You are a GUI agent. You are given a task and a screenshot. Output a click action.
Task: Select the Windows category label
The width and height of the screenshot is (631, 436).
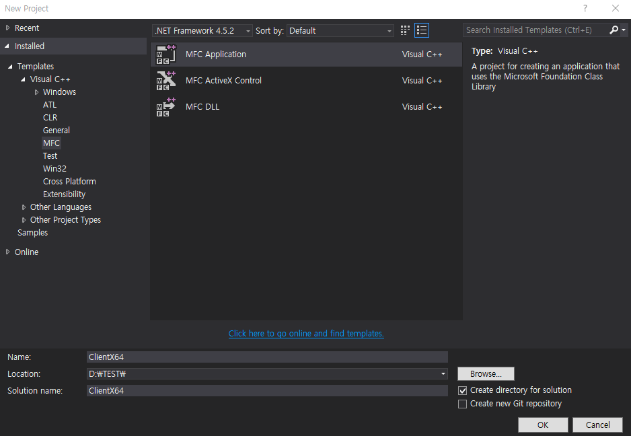click(60, 92)
